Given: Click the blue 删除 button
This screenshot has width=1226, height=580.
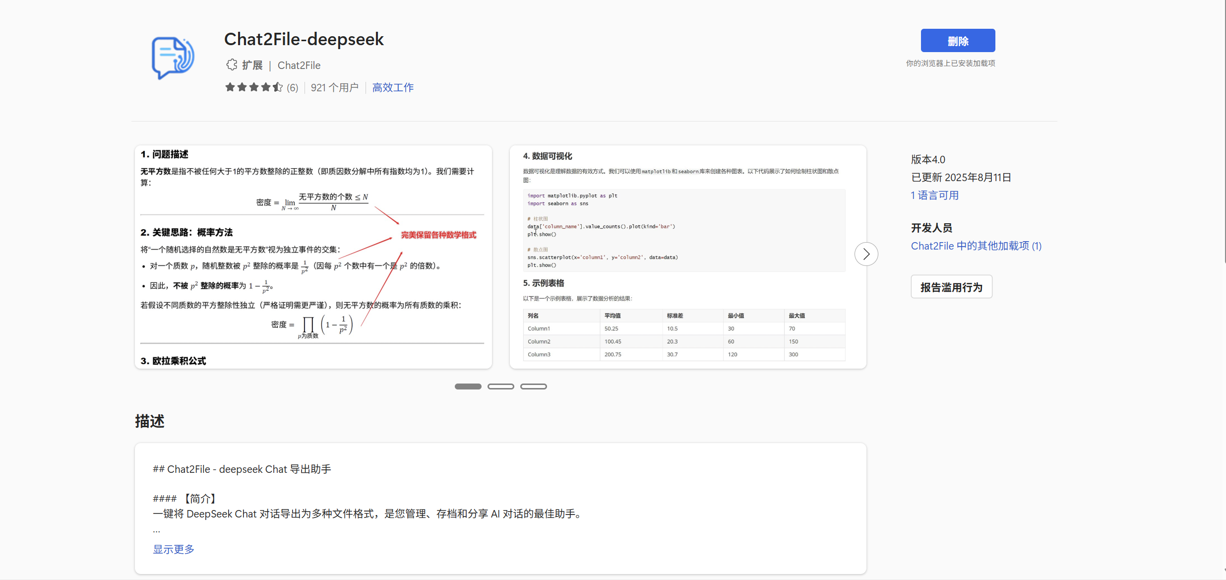Looking at the screenshot, I should (x=958, y=41).
